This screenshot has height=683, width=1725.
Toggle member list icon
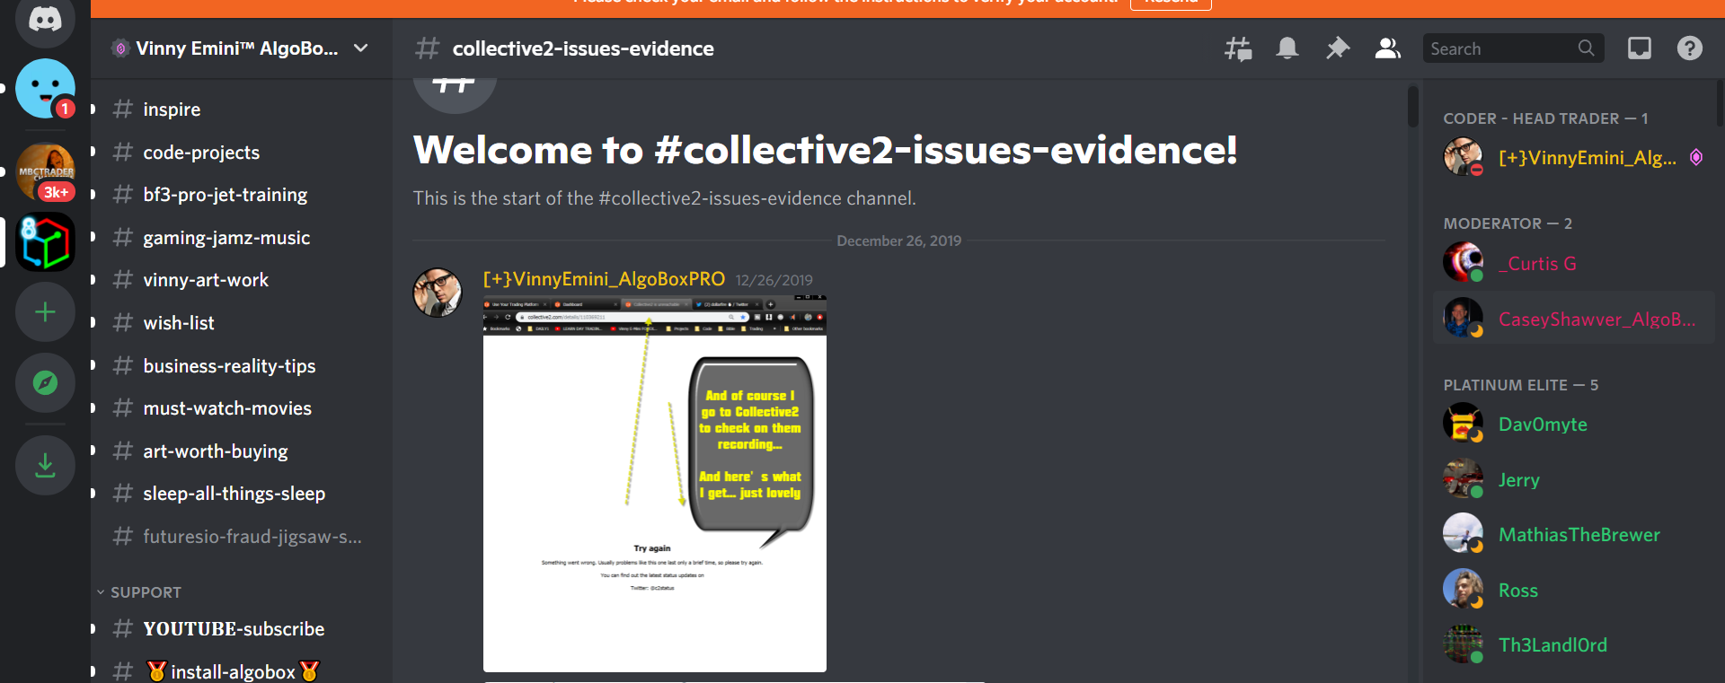pyautogui.click(x=1388, y=48)
